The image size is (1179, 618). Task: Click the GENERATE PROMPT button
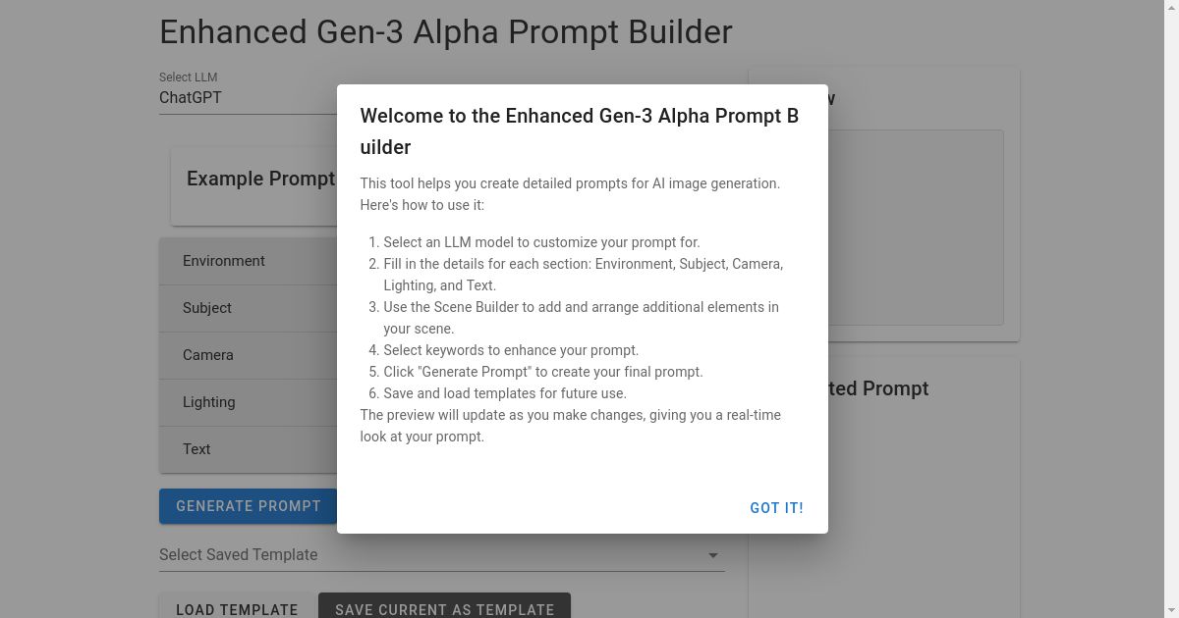point(249,505)
